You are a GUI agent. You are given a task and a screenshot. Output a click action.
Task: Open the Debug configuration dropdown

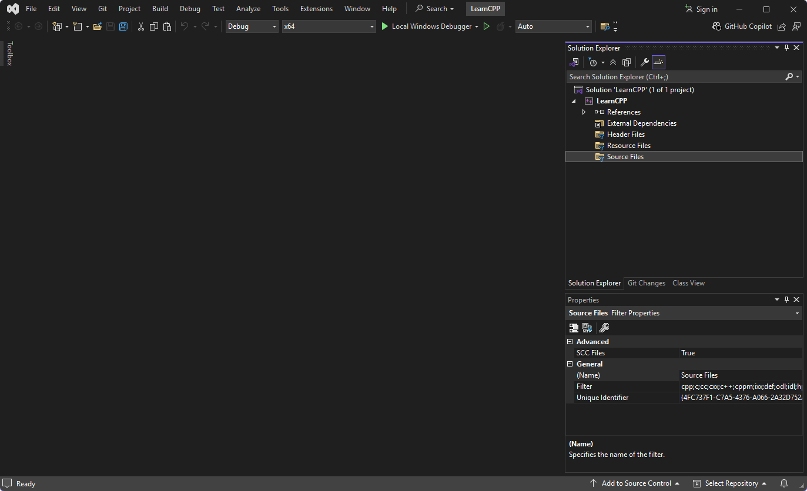274,26
